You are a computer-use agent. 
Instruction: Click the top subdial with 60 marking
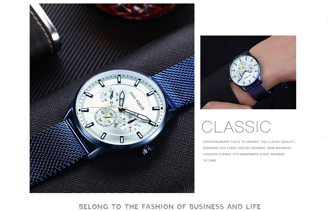[x=111, y=97]
